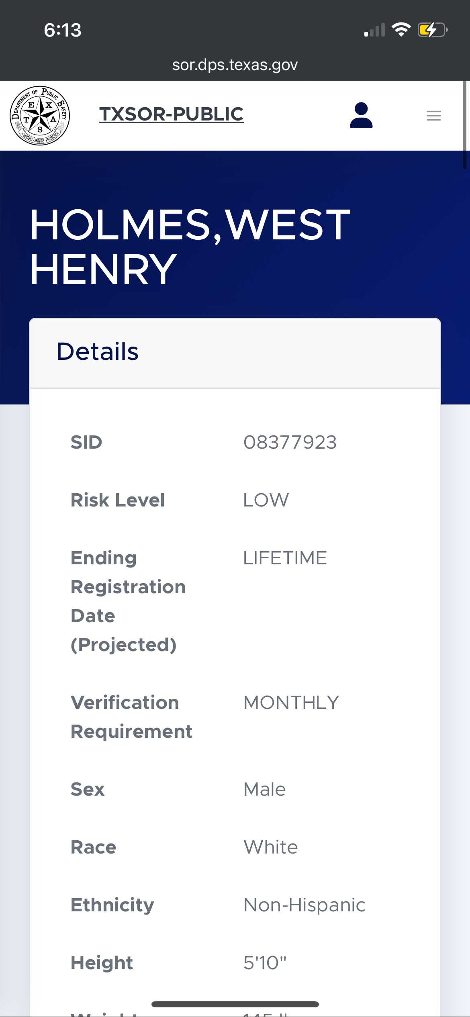Select the SID number 08377923
Screen dimensions: 470x1017
(x=290, y=442)
